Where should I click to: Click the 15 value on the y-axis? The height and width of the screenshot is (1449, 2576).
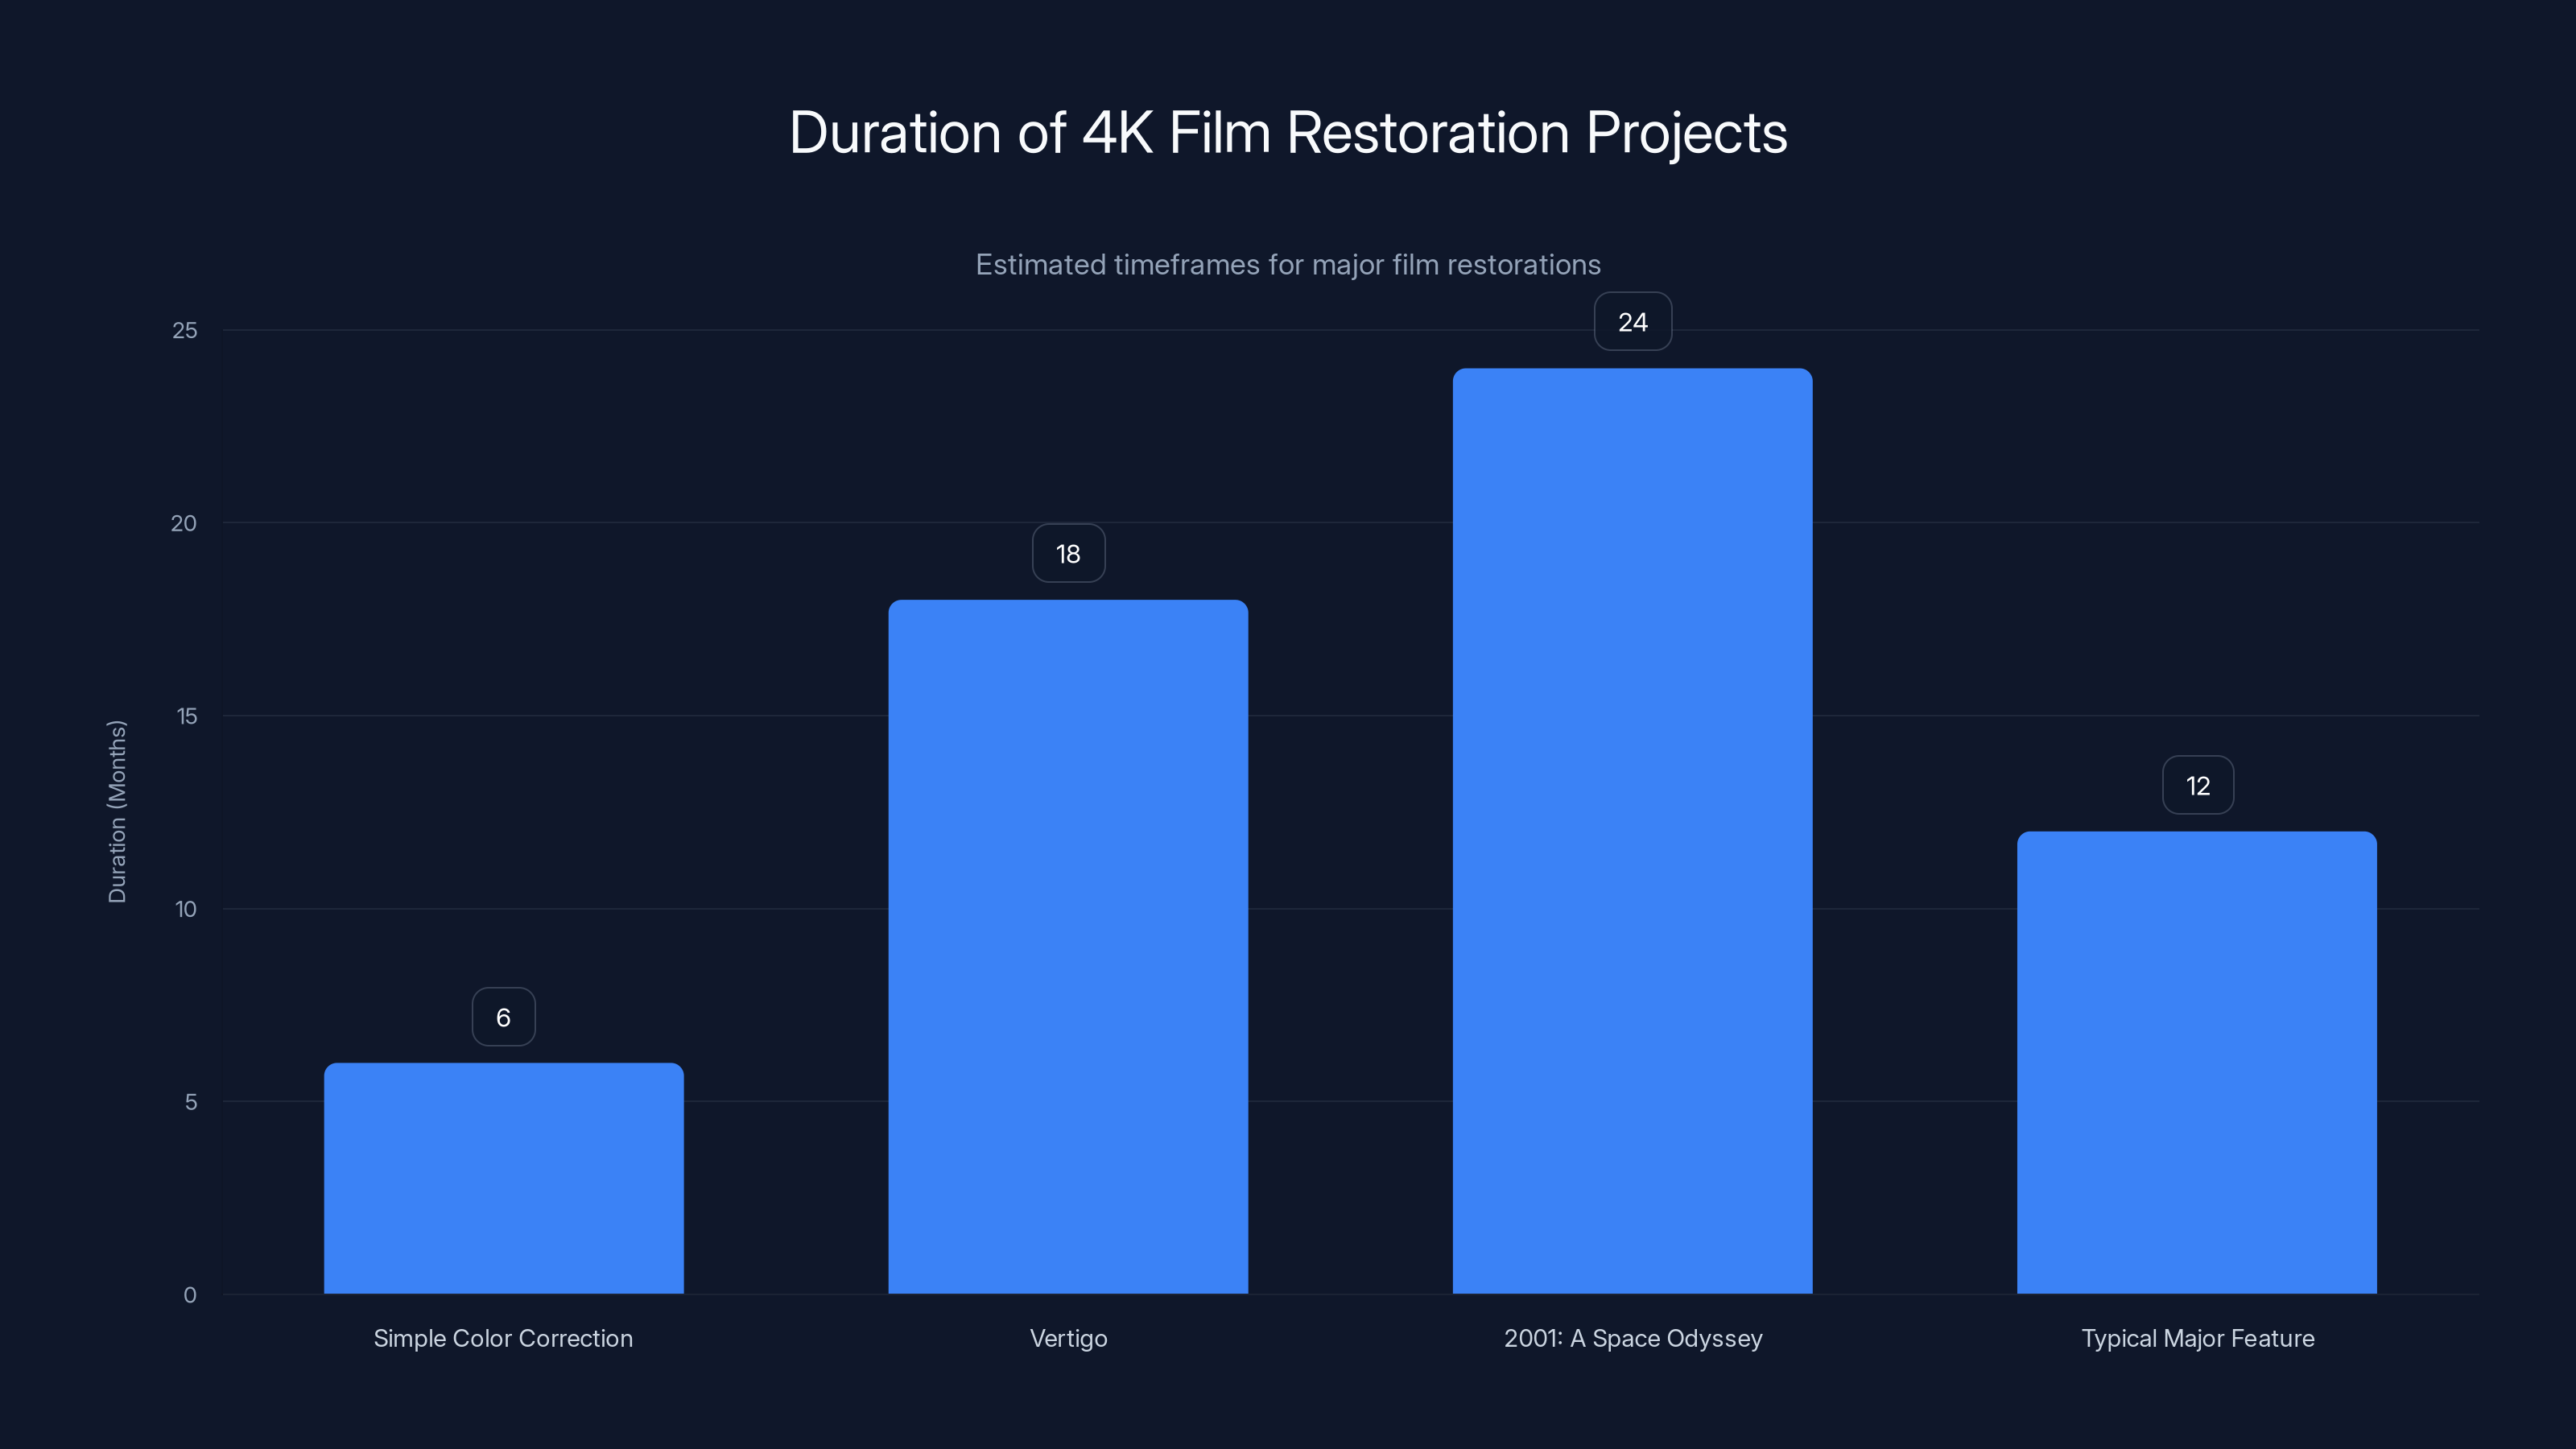pyautogui.click(x=186, y=716)
